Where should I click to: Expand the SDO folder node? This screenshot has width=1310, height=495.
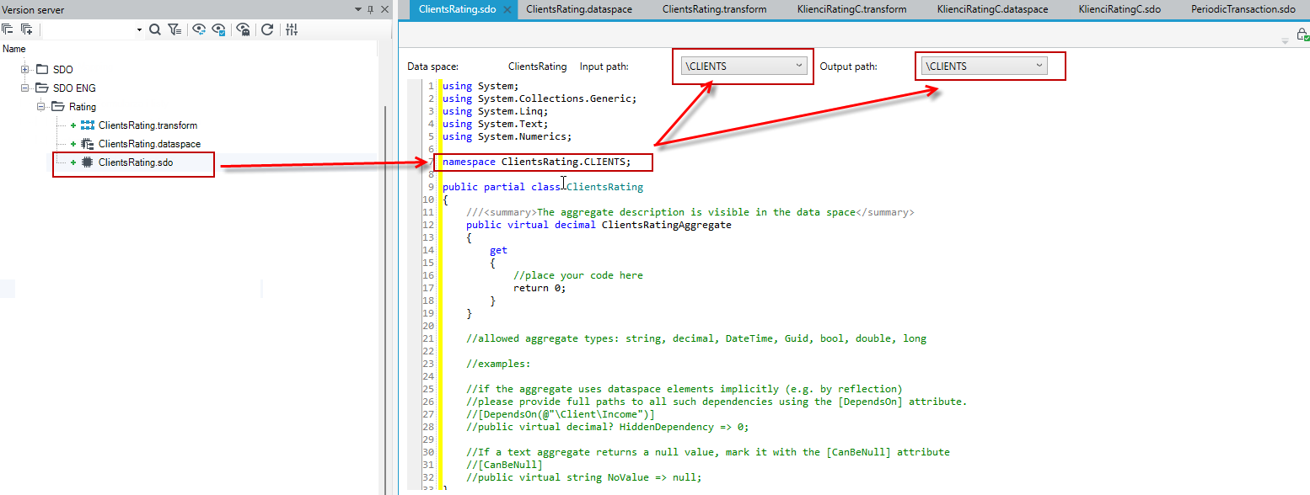(x=24, y=69)
